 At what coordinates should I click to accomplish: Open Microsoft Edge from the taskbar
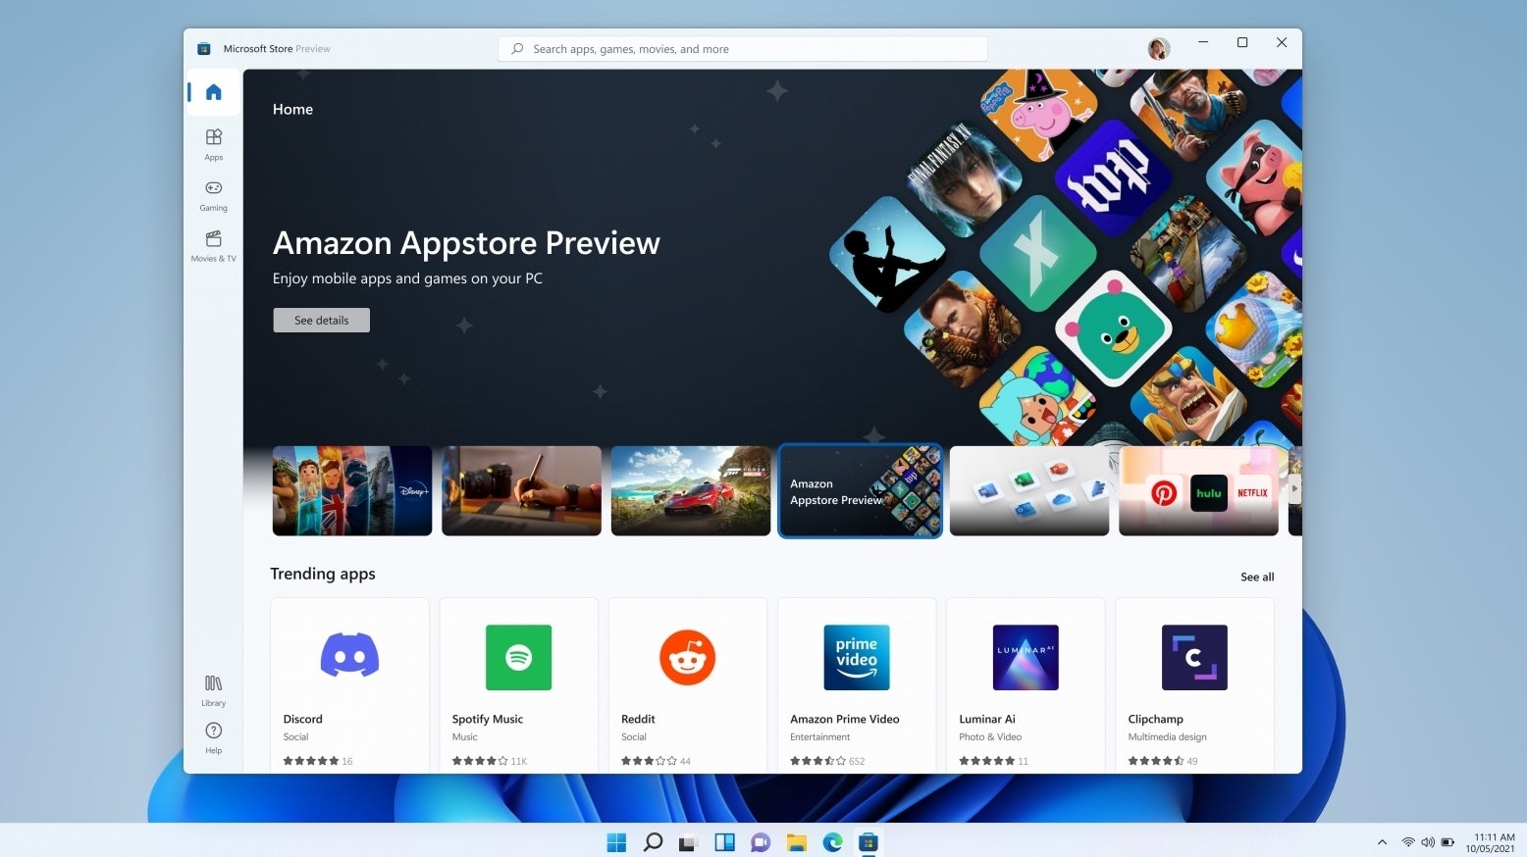(832, 842)
